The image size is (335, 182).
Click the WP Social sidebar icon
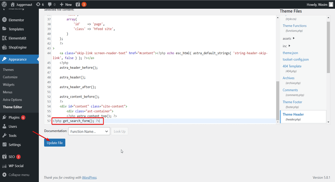[x=4, y=166]
